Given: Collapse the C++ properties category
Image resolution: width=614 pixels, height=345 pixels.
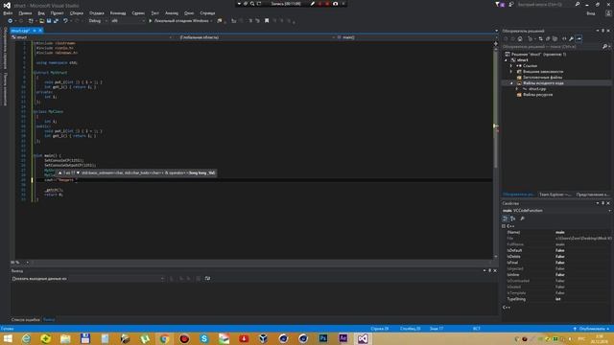Looking at the screenshot, I should pos(504,226).
